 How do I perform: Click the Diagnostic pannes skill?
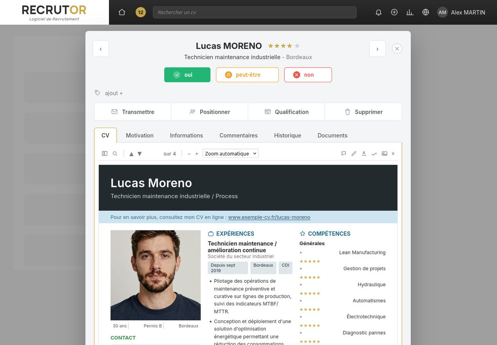364,333
